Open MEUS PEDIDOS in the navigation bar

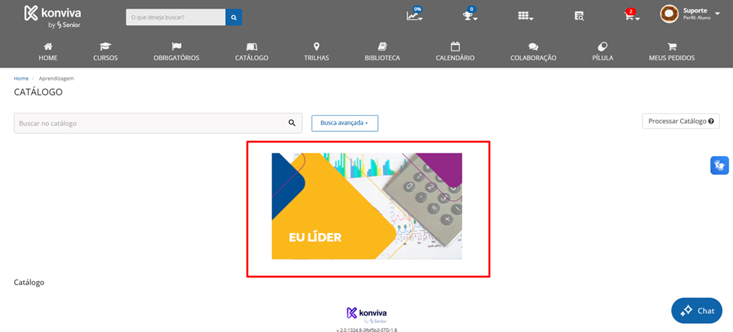672,52
